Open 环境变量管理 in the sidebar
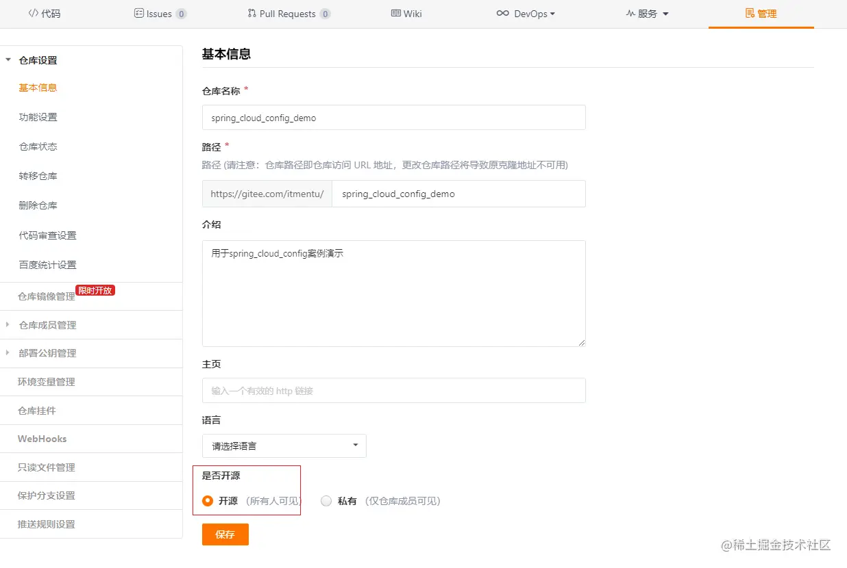Viewport: 847px width, 568px height. point(46,382)
